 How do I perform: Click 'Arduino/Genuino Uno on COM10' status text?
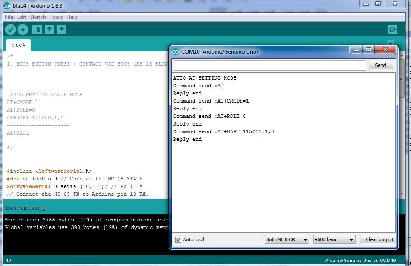coord(360,261)
